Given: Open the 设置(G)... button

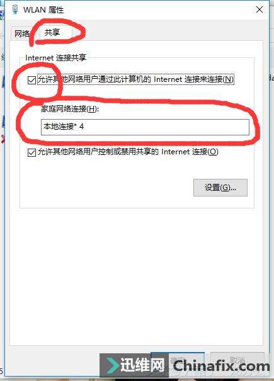Looking at the screenshot, I should (220, 188).
